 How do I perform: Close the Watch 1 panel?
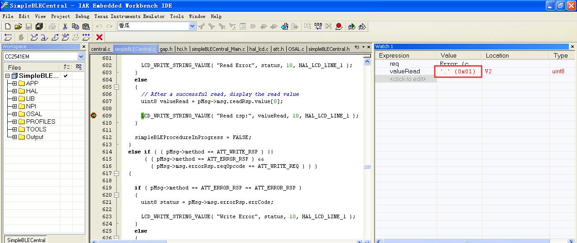572,46
